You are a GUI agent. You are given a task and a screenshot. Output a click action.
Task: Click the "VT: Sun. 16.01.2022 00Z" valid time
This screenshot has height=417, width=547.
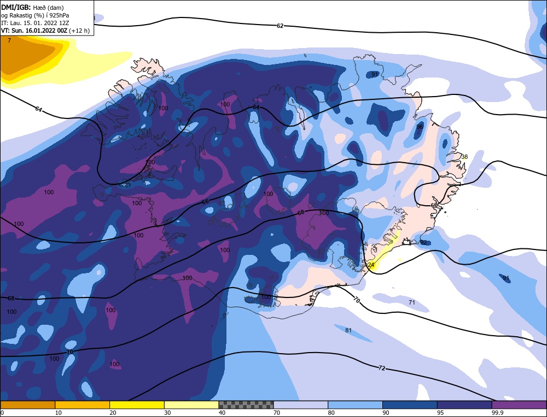click(34, 31)
